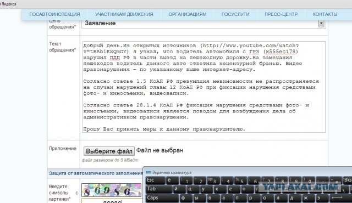Open the ОРГАНИЗАЦИЯМ menu

188,14
